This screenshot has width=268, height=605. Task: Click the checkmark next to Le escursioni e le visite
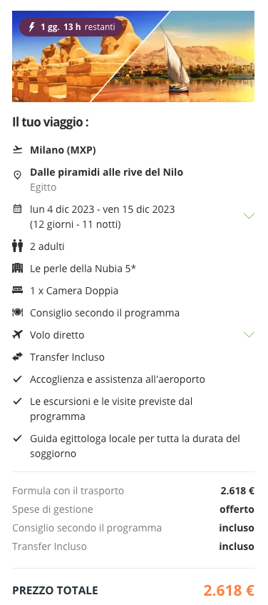coord(17,401)
